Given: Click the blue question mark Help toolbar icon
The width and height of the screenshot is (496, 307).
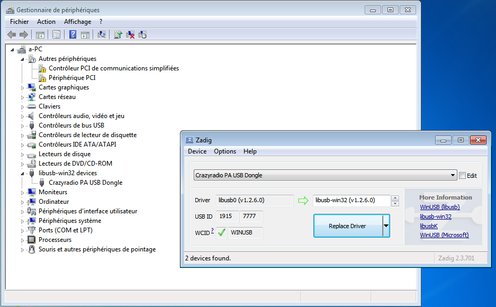Looking at the screenshot, I should click(x=73, y=34).
